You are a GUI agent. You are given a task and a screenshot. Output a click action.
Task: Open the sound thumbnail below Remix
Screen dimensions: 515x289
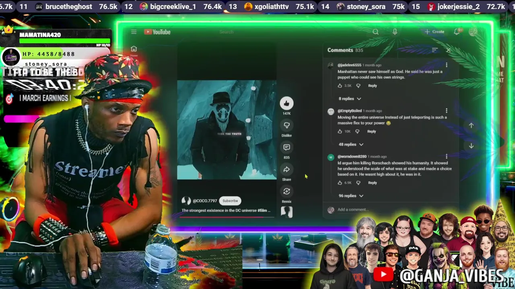[286, 212]
